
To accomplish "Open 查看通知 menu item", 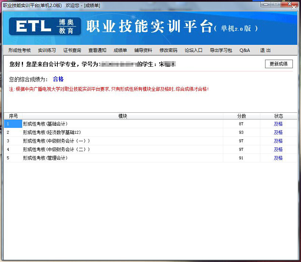I will click(97, 50).
